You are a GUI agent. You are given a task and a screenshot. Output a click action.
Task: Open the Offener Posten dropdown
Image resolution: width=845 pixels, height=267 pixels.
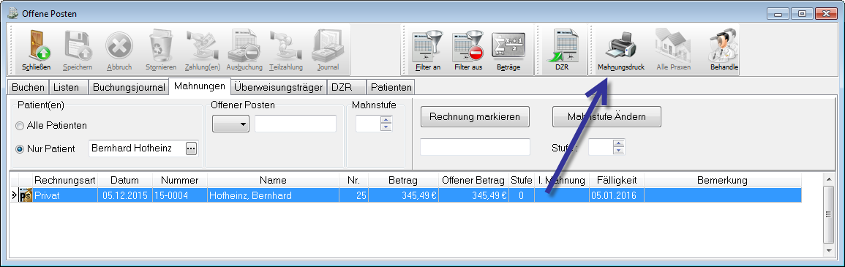click(230, 124)
